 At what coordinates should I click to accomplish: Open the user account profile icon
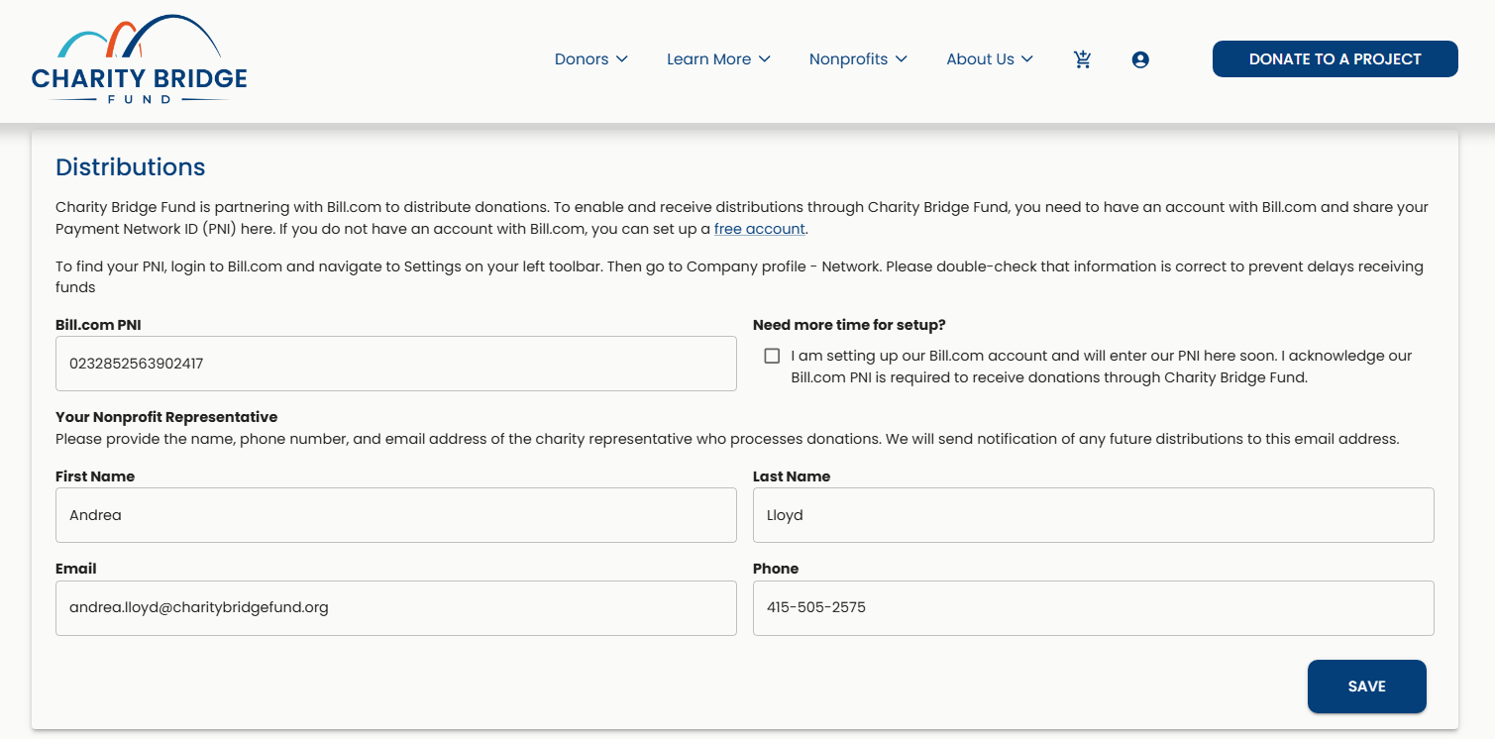coord(1140,59)
